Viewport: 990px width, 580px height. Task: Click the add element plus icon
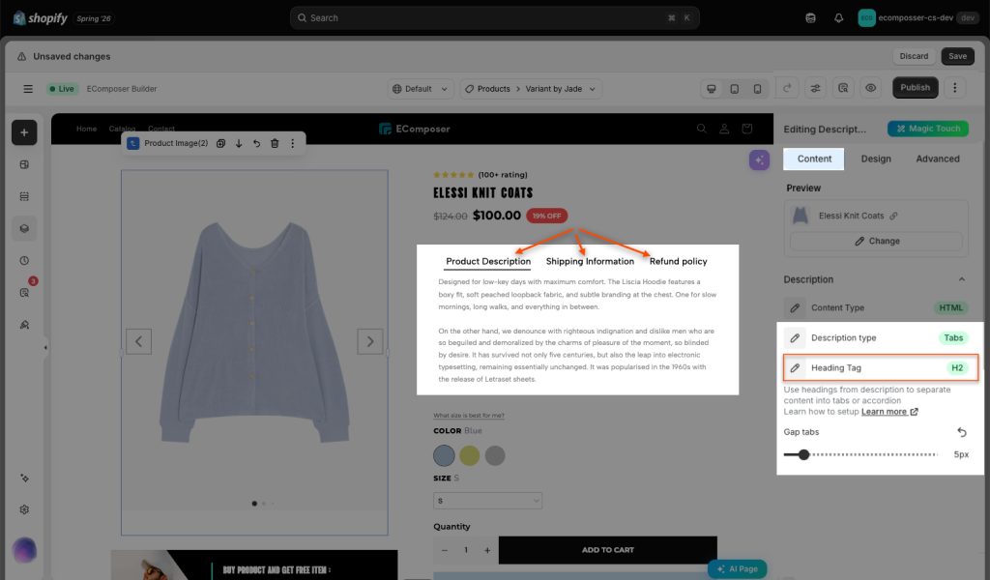[24, 132]
